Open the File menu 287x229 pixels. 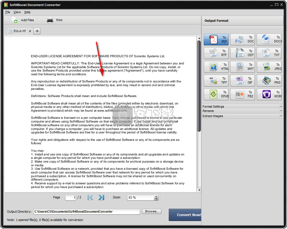pyautogui.click(x=8, y=12)
